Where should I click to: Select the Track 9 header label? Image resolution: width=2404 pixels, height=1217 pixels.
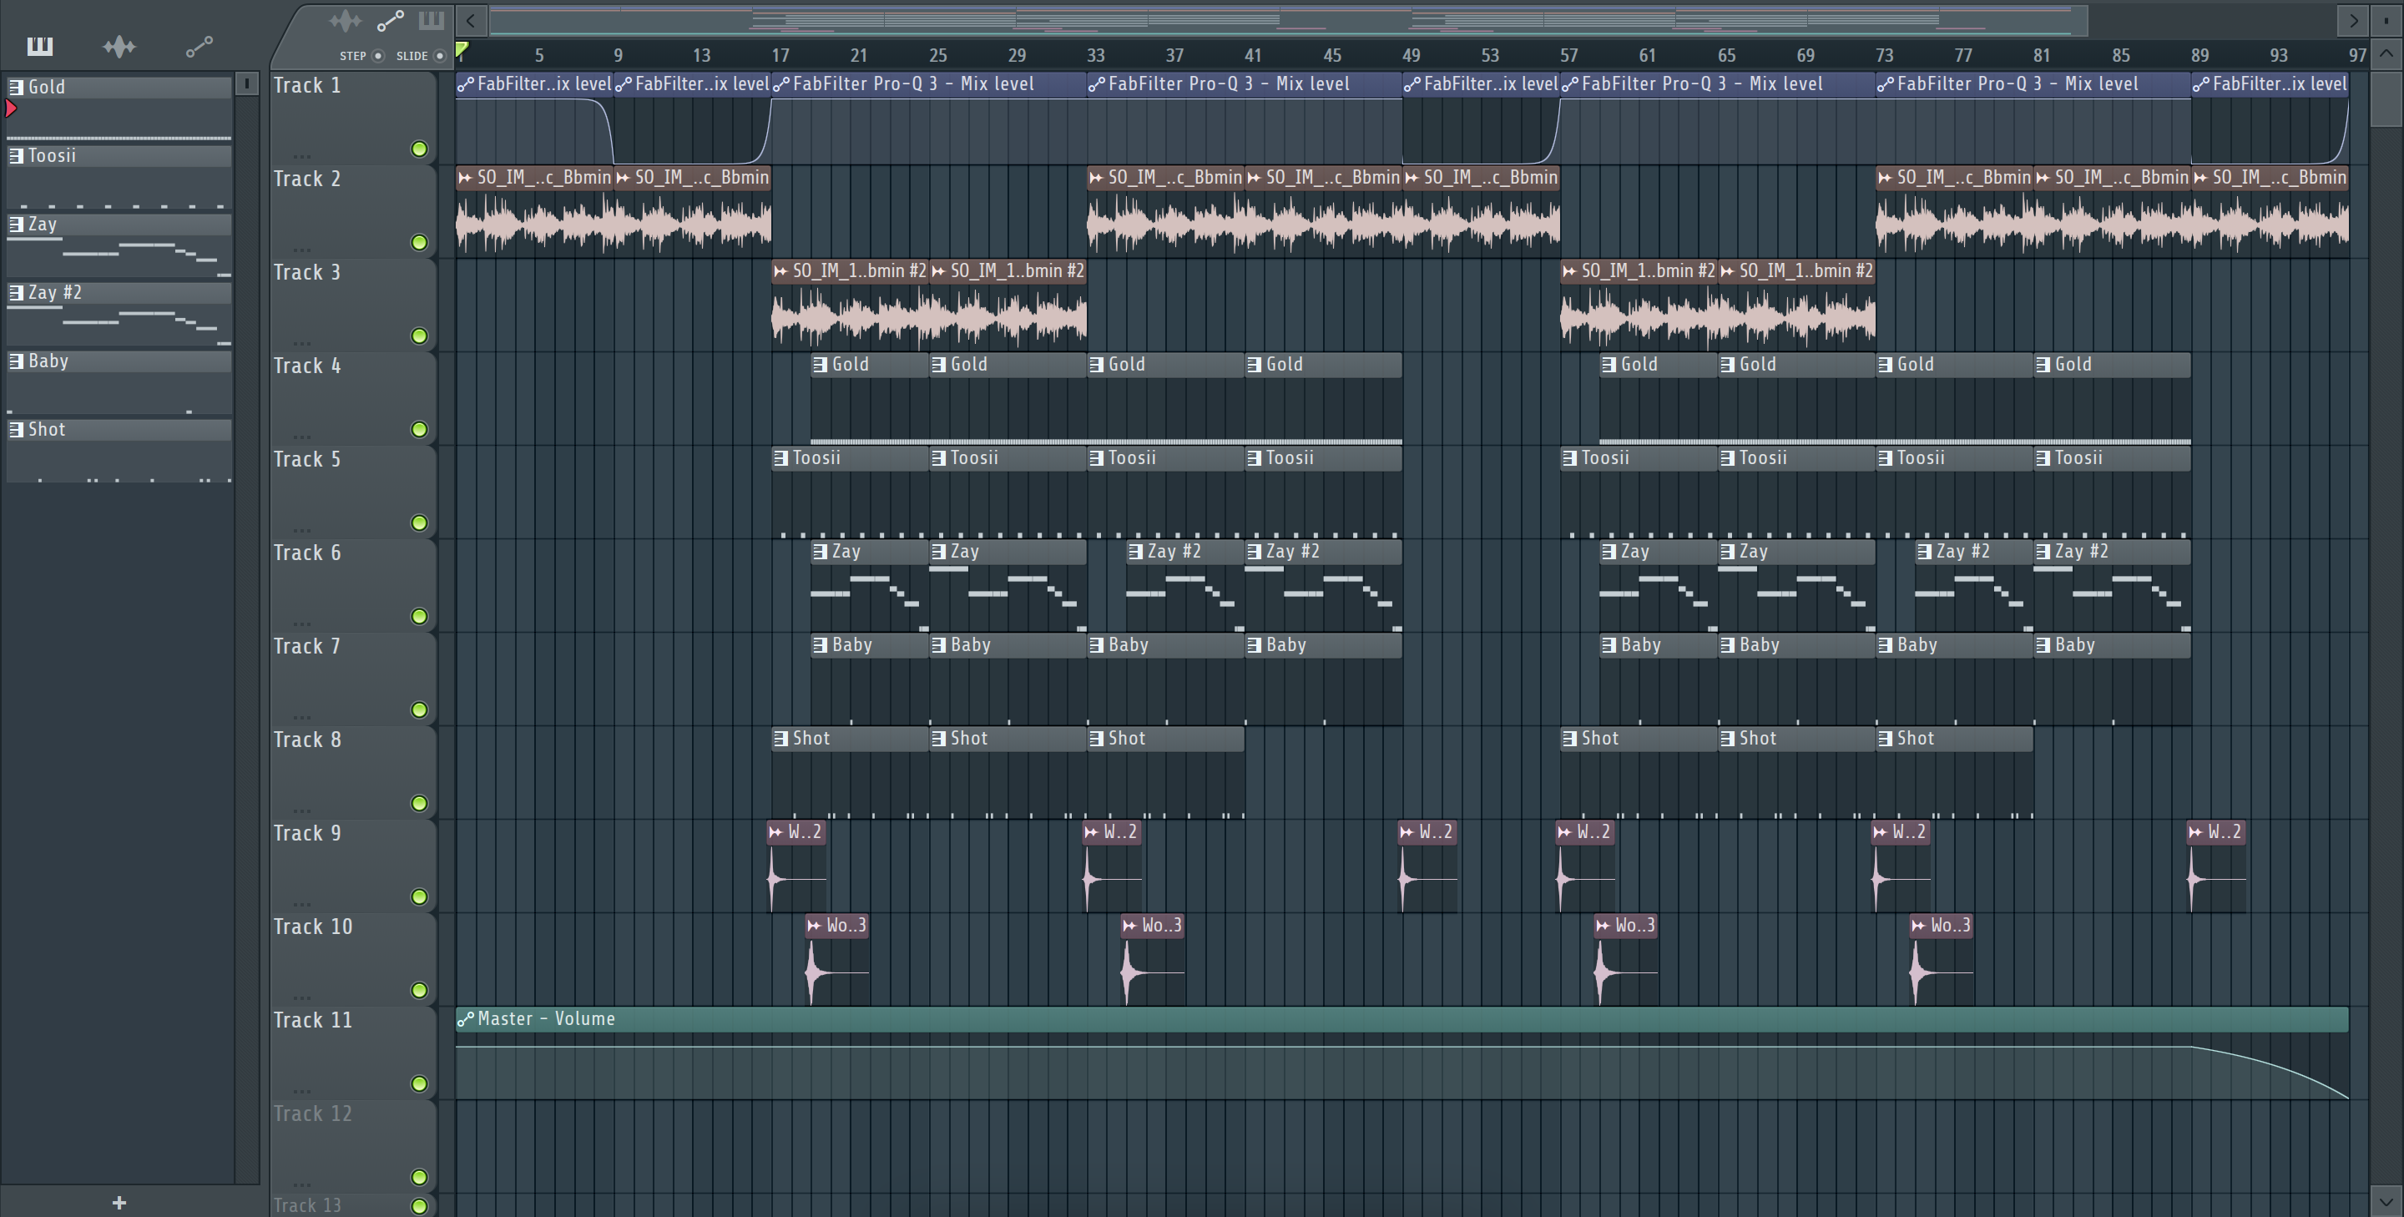point(307,832)
